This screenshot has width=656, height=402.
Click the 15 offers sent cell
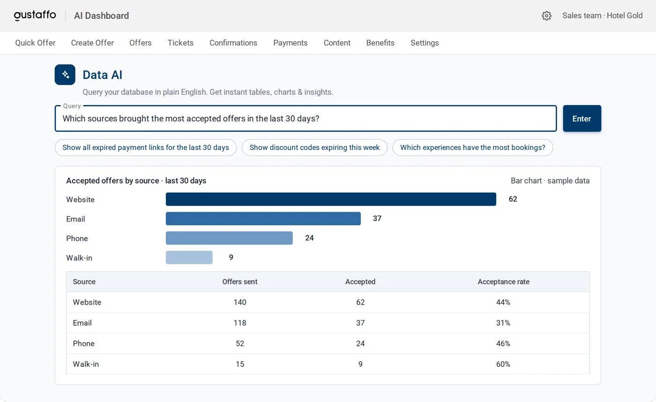pyautogui.click(x=240, y=364)
